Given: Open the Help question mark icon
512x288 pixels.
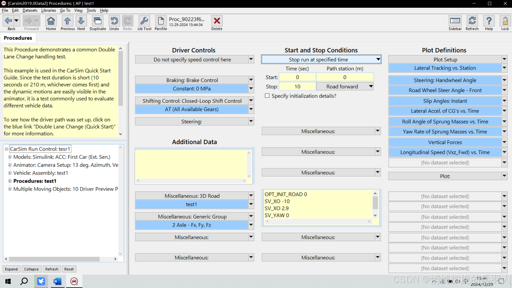Looking at the screenshot, I should click(x=489, y=21).
